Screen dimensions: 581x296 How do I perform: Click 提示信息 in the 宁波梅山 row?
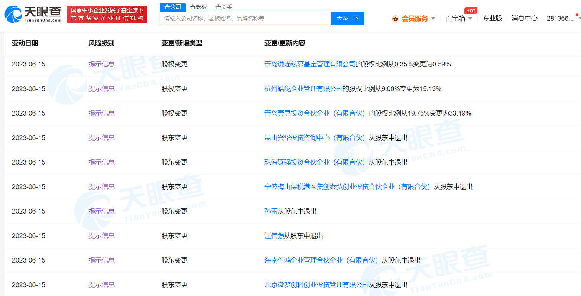pos(101,187)
